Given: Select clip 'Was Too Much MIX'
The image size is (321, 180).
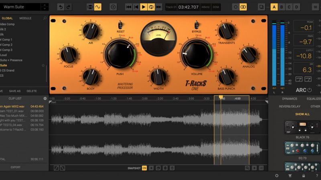Looking at the screenshot, I should pos(22,116).
